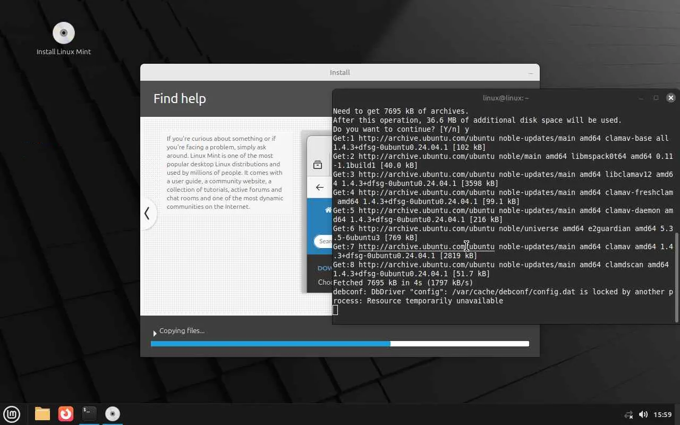Screen dimensions: 680x425
Task: Switch to the Terminal taskbar item
Action: 89,414
